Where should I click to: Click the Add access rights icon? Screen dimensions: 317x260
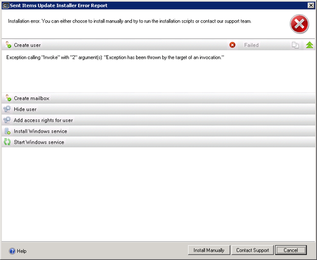(7, 120)
